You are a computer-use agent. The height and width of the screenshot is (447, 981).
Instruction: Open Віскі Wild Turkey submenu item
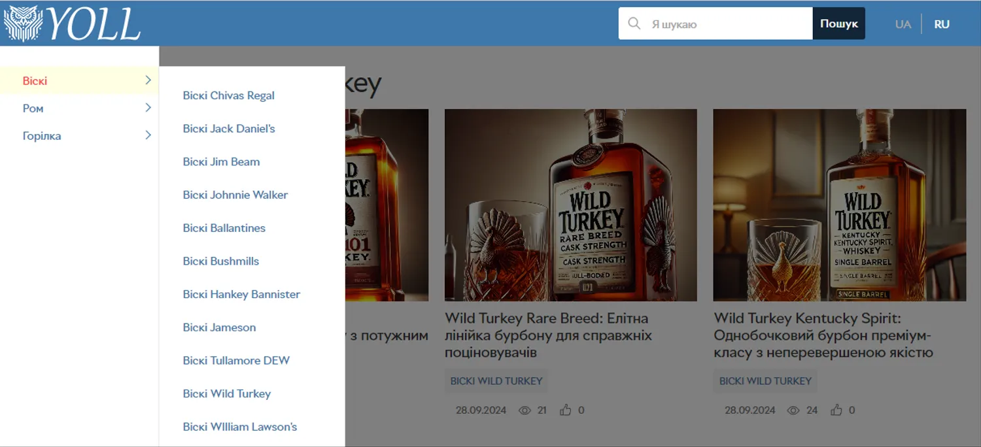pos(227,393)
